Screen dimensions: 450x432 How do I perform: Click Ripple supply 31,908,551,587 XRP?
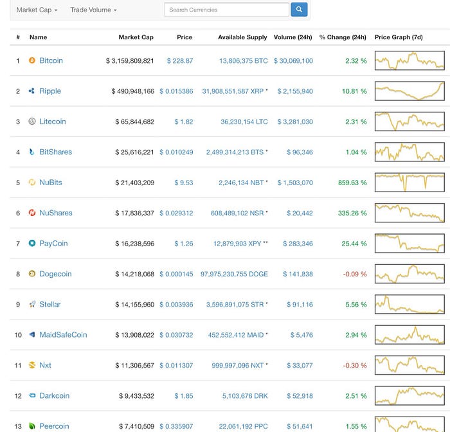233,91
